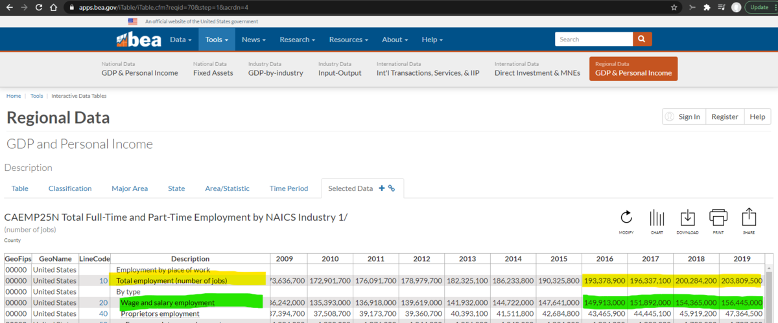Type in the Search input field

click(x=593, y=39)
